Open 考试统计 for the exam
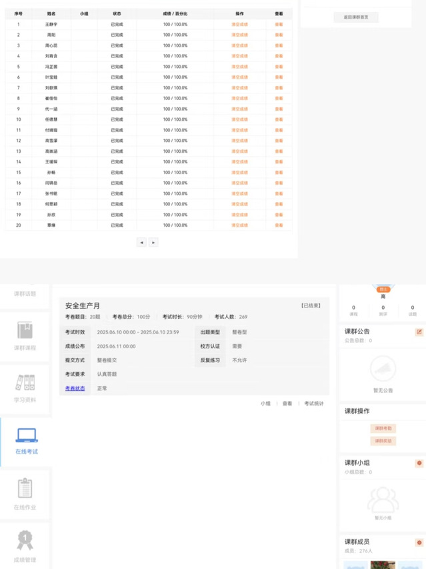 pos(314,404)
